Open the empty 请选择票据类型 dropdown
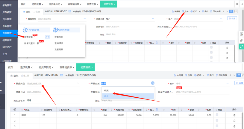244x129 pixels. pyautogui.click(x=57, y=19)
